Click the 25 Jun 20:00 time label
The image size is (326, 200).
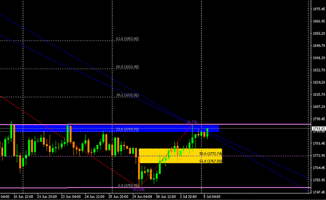pos(118,196)
